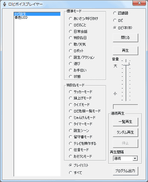
Task: Click the empty text field below volume slider
Action: 126,107
